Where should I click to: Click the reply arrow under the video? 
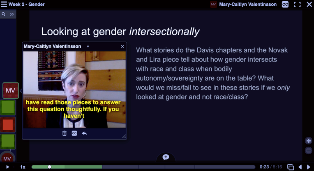click(84, 133)
